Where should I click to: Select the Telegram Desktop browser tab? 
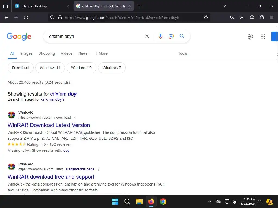[x=43, y=6]
